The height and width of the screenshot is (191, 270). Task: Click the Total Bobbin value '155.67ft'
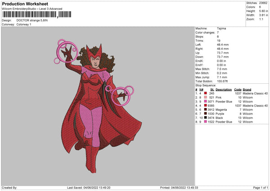tap(222, 81)
